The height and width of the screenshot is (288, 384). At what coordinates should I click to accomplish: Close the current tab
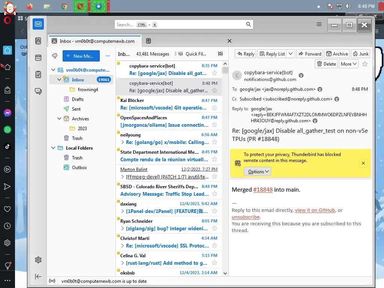pos(229,41)
